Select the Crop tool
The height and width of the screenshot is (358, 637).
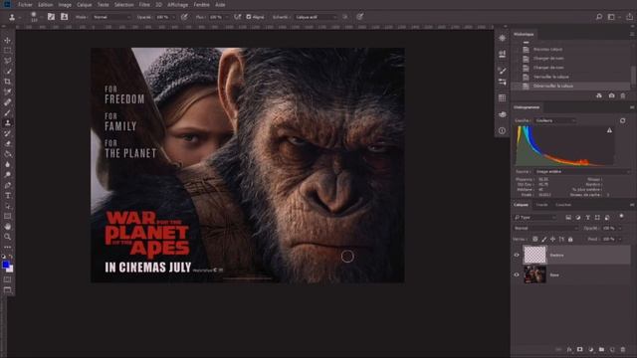[7, 82]
